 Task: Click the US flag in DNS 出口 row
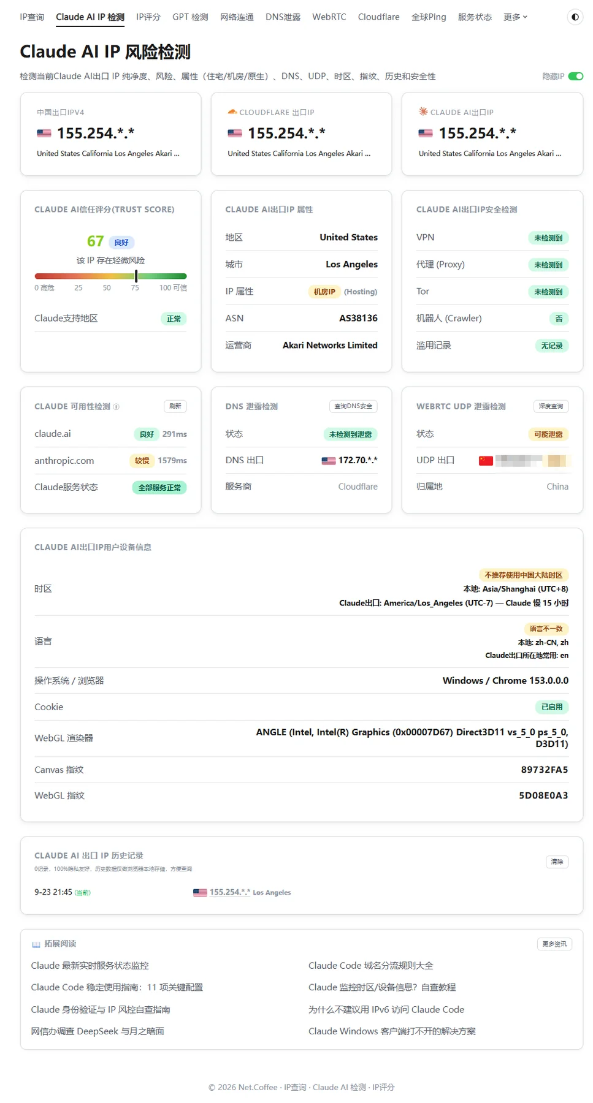pos(329,460)
